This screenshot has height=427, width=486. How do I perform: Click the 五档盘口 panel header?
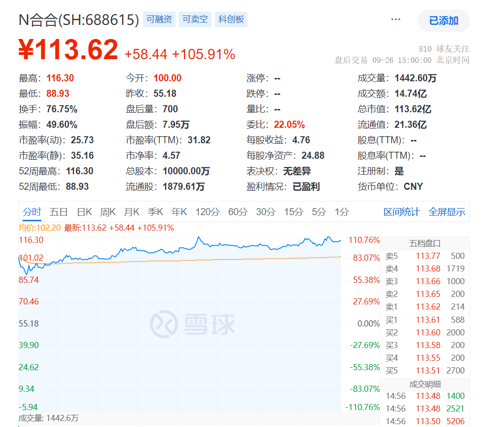point(424,243)
